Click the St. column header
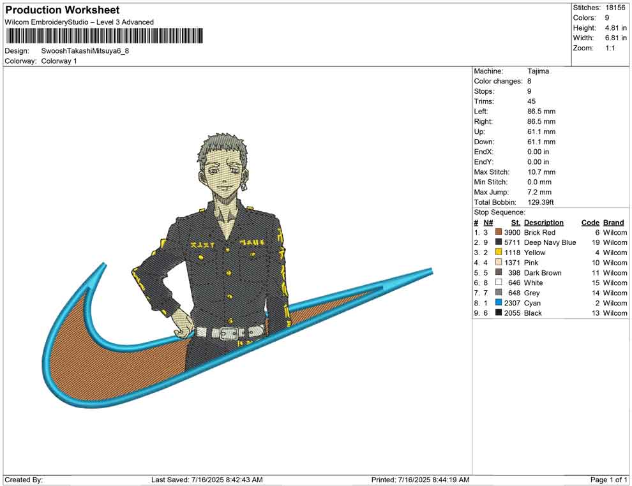The height and width of the screenshot is (486, 632). pos(516,222)
